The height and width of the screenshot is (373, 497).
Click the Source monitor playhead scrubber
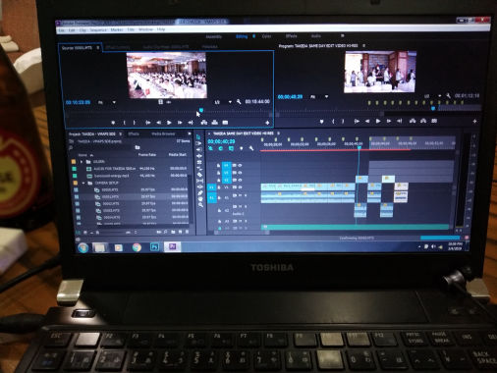pos(201,110)
